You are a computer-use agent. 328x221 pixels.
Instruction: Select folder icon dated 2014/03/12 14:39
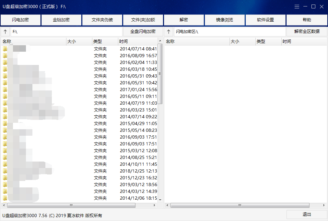click(x=5, y=191)
